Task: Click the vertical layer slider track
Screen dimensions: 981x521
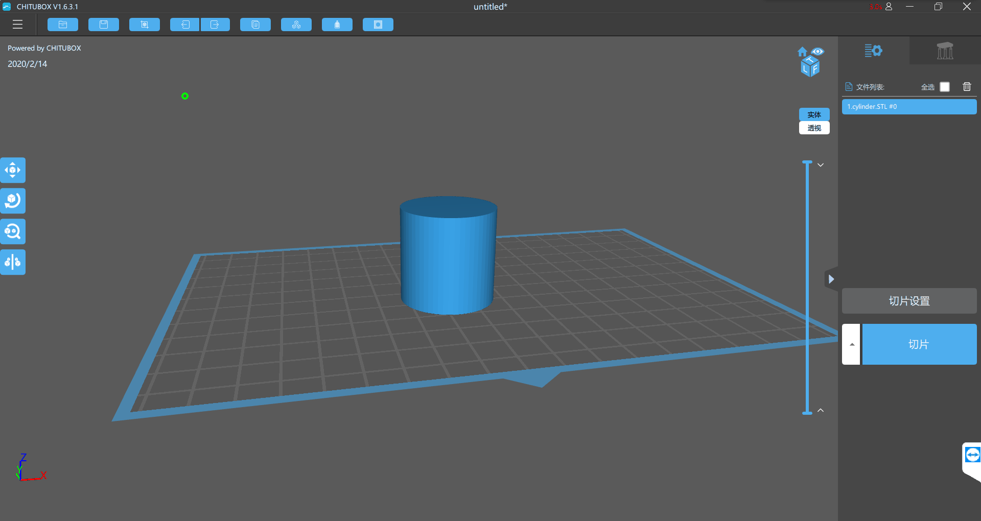Action: [807, 287]
